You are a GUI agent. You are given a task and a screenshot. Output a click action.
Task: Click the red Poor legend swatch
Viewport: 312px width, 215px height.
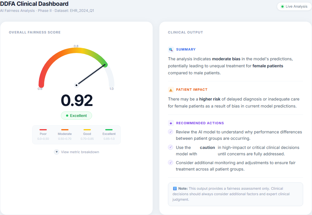(43, 130)
